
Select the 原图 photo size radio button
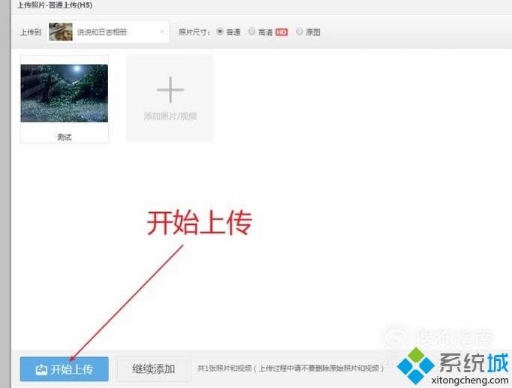300,32
